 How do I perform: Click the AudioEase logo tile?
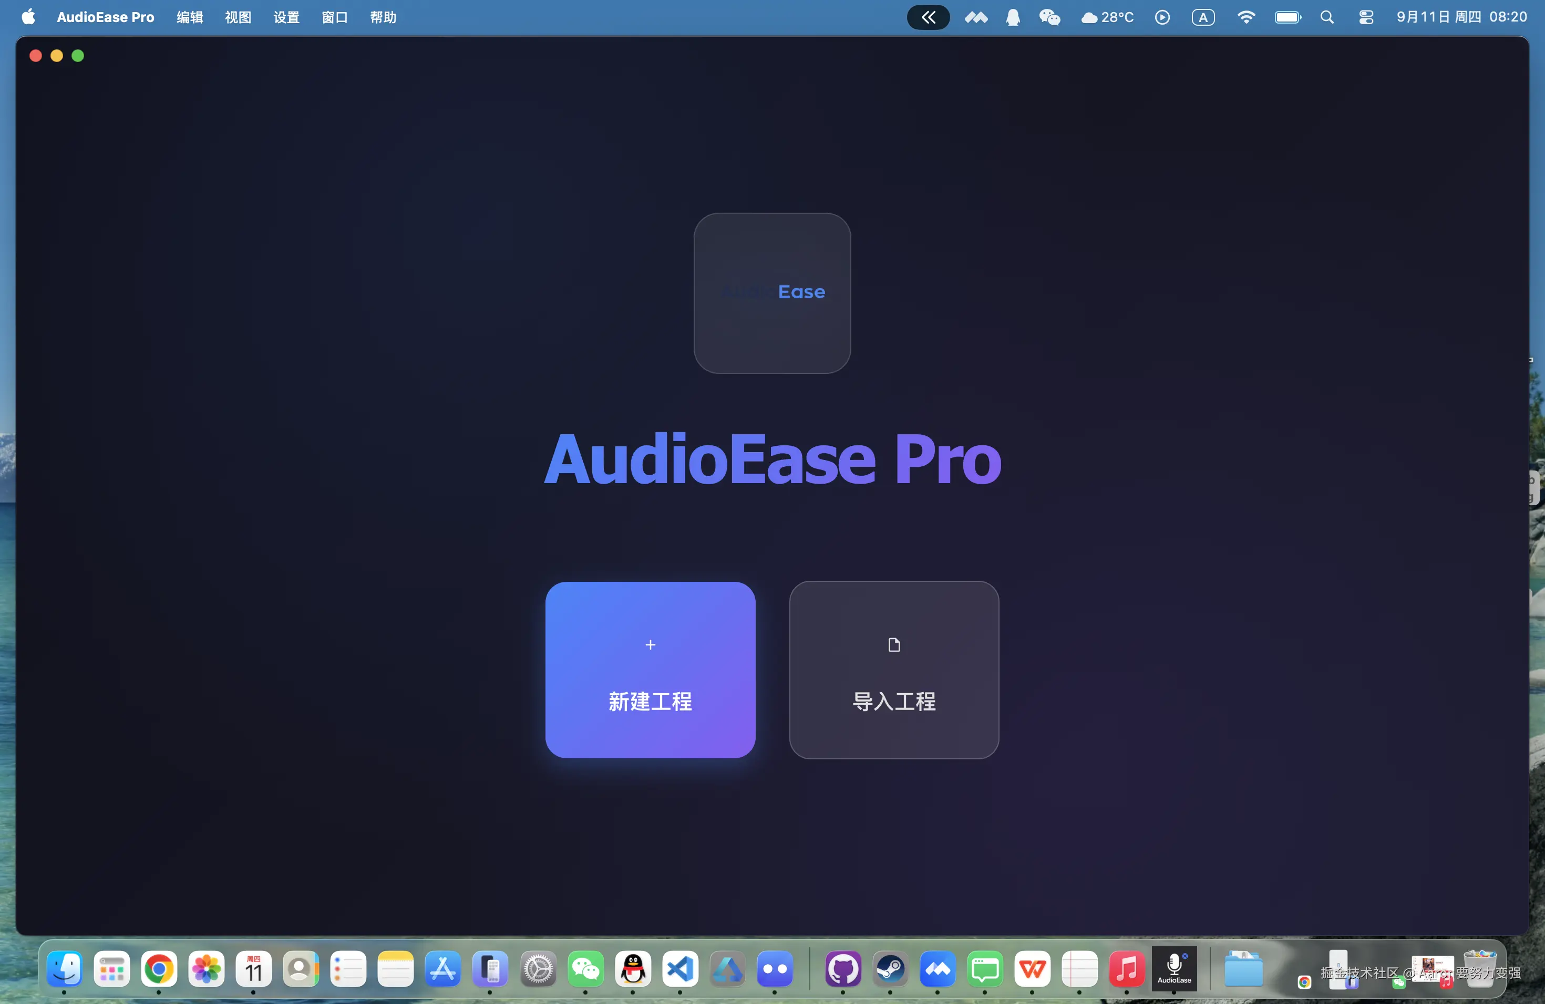click(772, 293)
